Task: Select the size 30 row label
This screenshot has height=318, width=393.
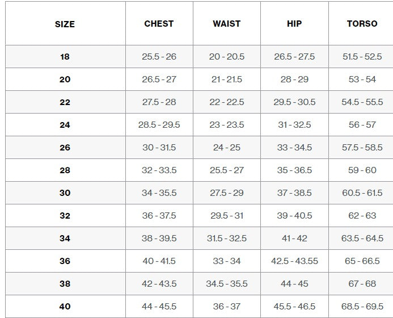Action: (x=65, y=193)
